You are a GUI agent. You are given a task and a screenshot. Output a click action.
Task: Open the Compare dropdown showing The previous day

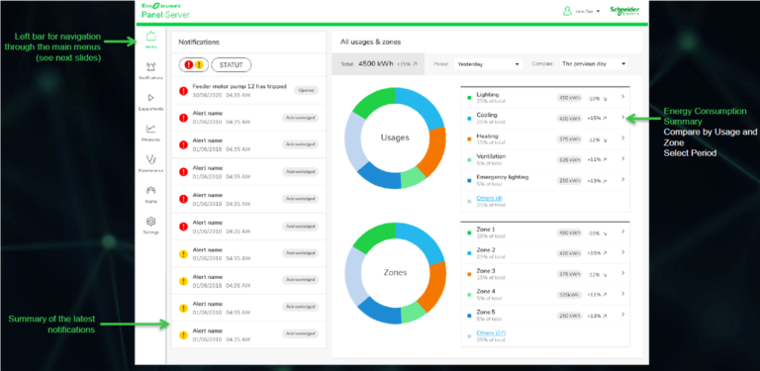[594, 64]
